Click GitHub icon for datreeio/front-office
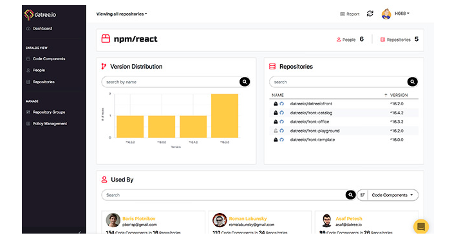461x240 pixels. [281, 122]
